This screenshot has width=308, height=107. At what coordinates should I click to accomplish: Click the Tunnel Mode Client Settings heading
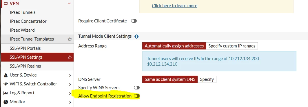pyautogui.click(x=105, y=36)
